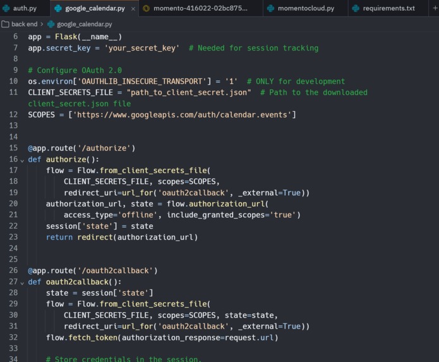This screenshot has width=439, height=362.
Task: Click 'Flask' on line 6
Action: 66,37
